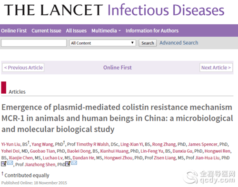Open the Advanced Search link
Screen dimensions: 238x187
[x=179, y=43]
